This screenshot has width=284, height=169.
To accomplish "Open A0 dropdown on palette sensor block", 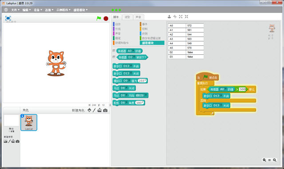I will (x=131, y=51).
